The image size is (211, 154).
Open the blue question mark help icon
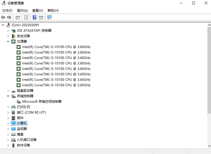(35, 17)
